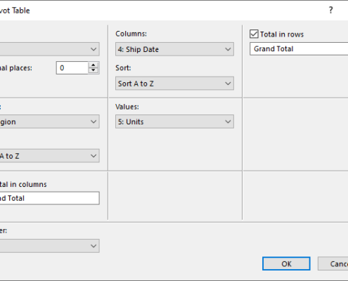Increase decimal places with the up arrow
Screen dimensions: 348x281
click(x=94, y=65)
